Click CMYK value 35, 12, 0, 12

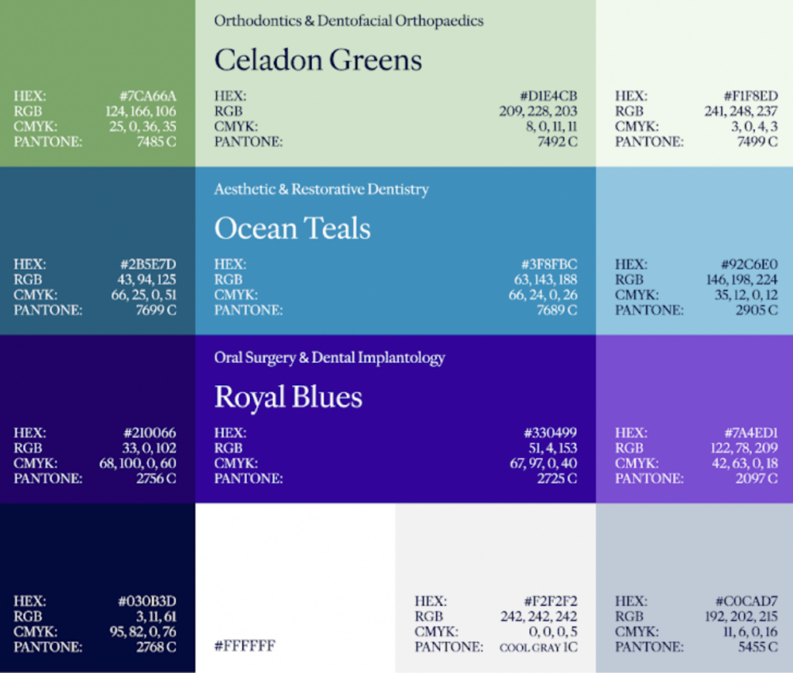(746, 295)
